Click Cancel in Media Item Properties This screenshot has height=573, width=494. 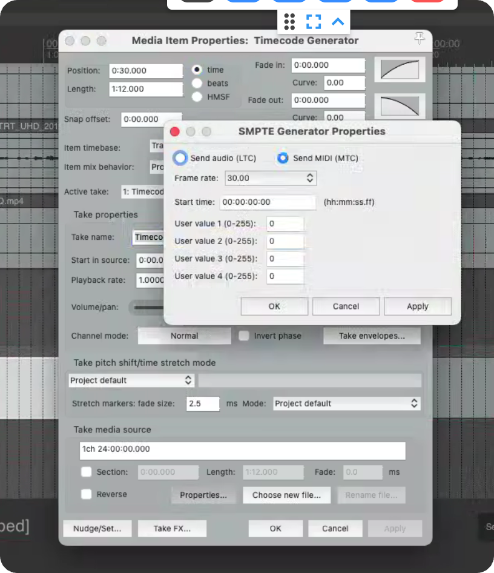335,528
